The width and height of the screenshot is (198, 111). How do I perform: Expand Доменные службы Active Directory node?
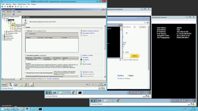point(5,31)
